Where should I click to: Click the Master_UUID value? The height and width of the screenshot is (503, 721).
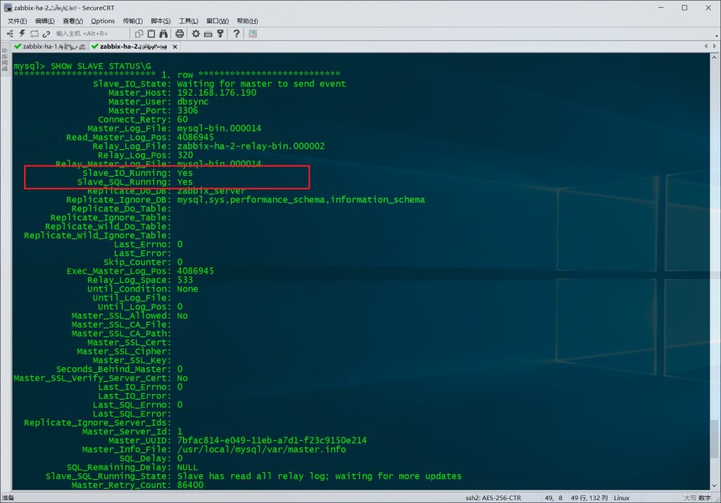pos(272,440)
